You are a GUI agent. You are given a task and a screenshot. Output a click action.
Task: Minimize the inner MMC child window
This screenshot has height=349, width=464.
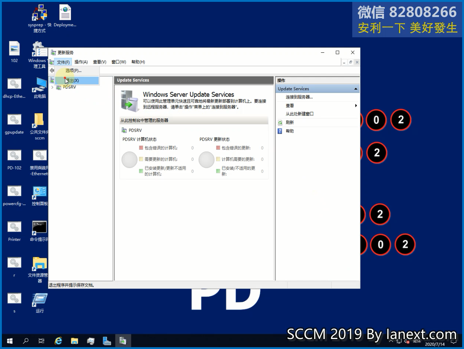point(344,62)
